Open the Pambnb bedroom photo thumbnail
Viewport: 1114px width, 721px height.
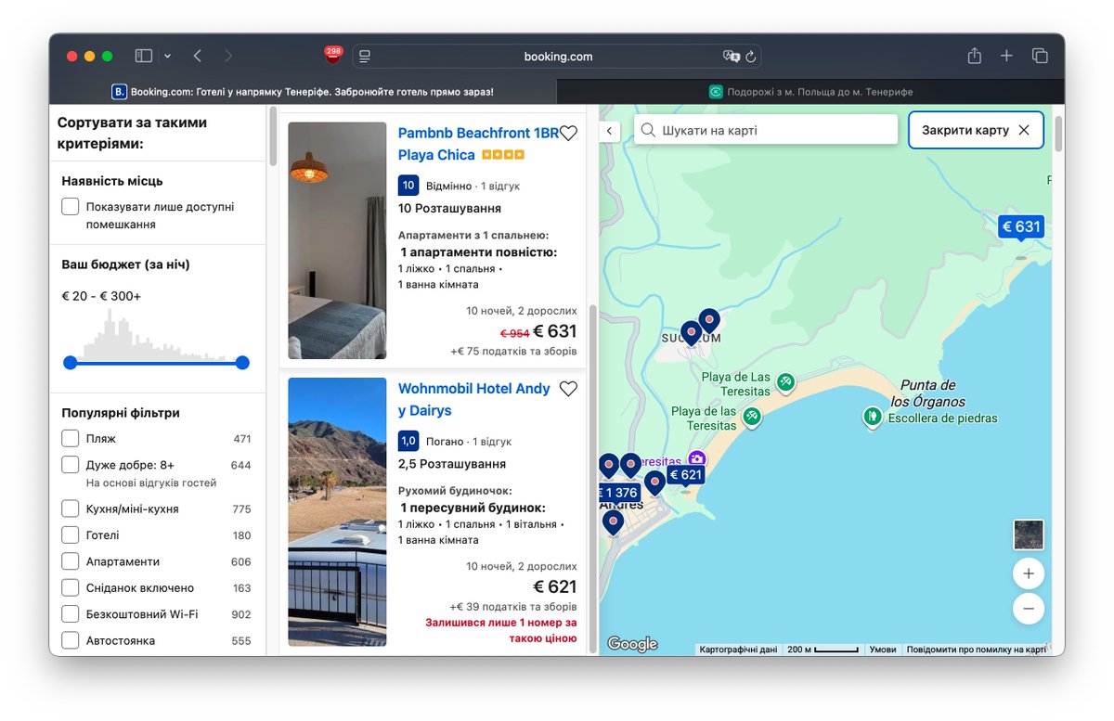click(x=337, y=240)
